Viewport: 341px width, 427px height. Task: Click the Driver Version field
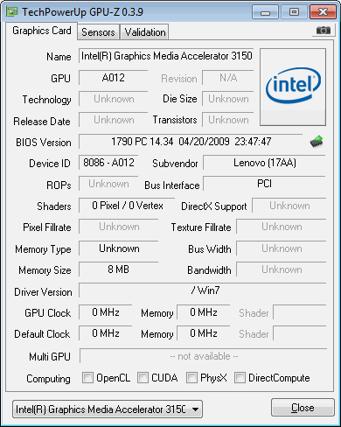click(x=203, y=290)
